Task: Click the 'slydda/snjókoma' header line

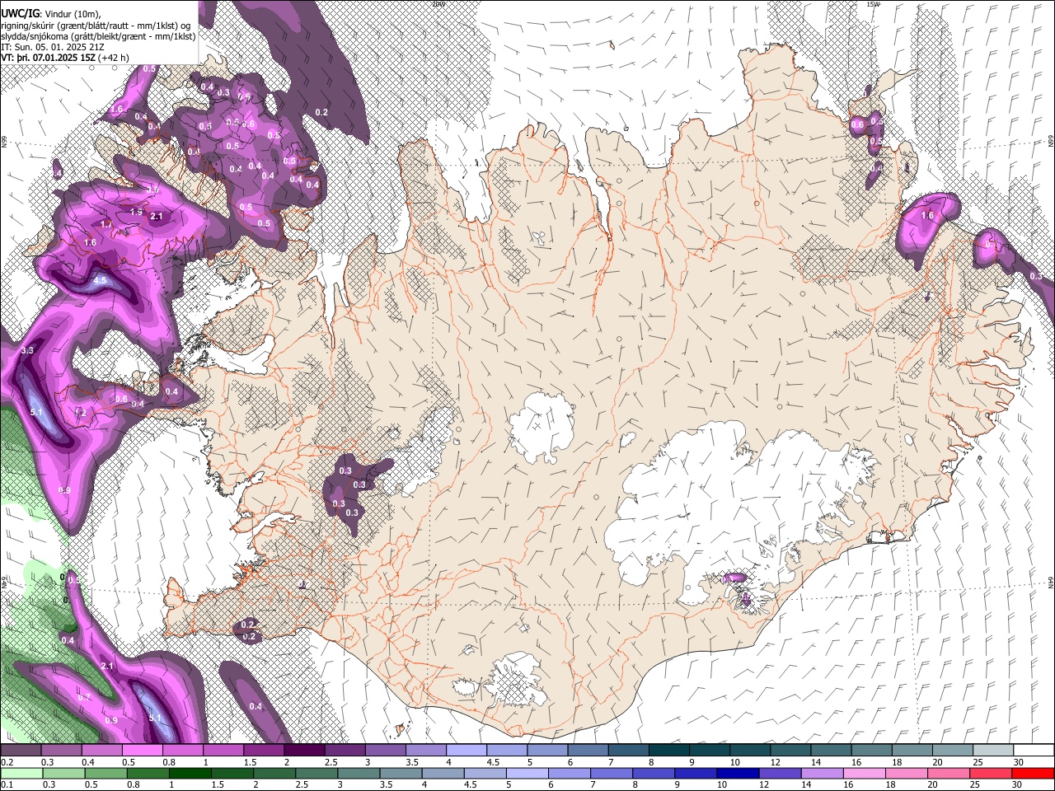Action: [x=98, y=36]
